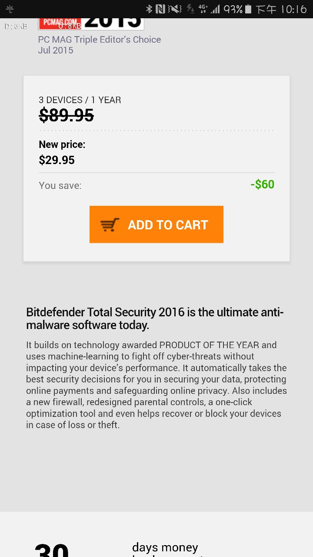Tap the NFC status icon
This screenshot has height=557, width=313.
point(160,9)
